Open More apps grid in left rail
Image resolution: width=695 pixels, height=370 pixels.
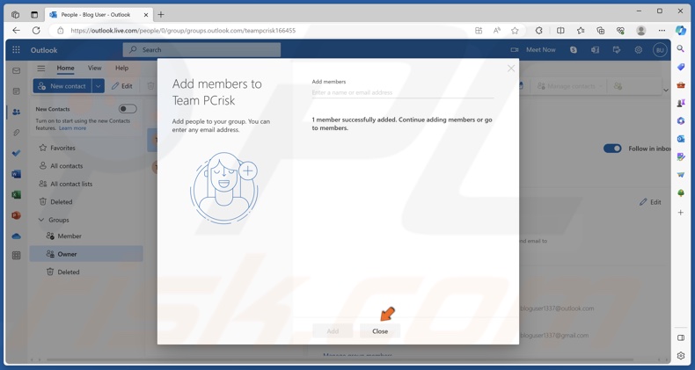pyautogui.click(x=17, y=256)
